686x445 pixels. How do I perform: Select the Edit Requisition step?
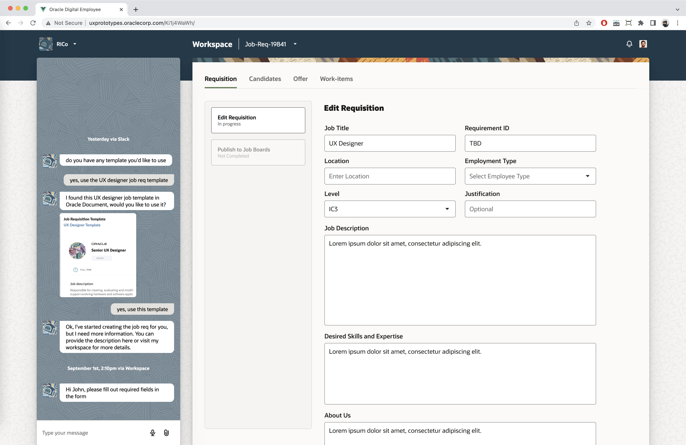[258, 120]
